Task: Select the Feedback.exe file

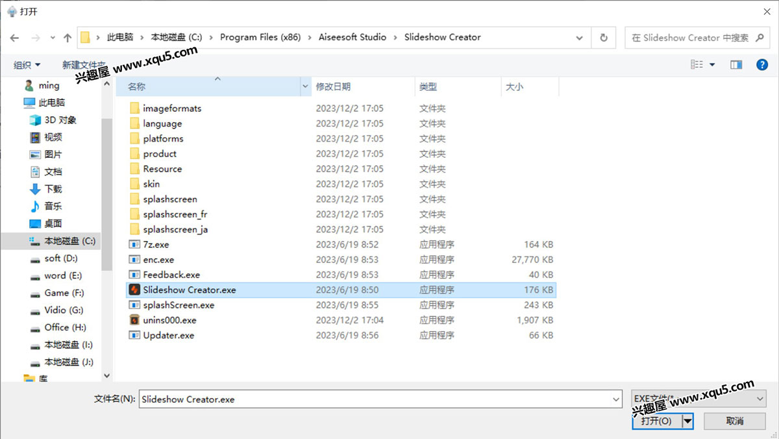Action: 171,275
